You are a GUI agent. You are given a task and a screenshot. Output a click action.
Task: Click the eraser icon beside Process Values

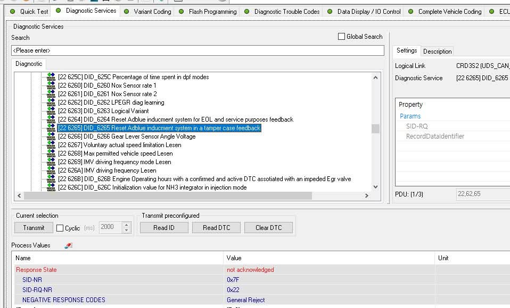point(68,246)
